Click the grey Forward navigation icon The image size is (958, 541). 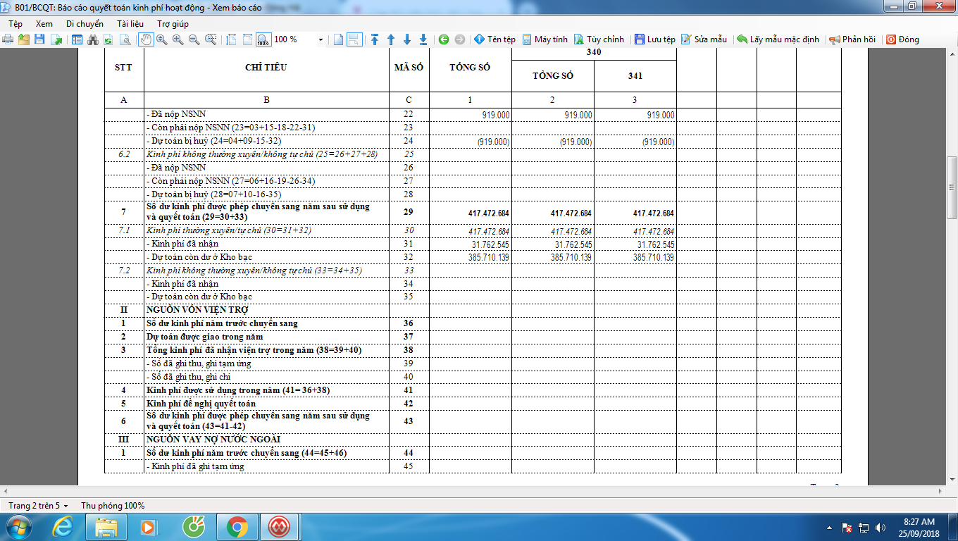click(460, 39)
